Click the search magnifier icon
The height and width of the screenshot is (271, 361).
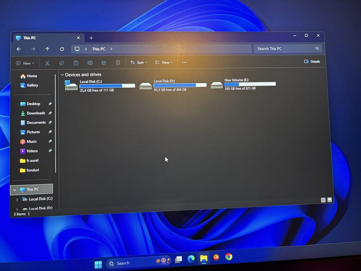click(x=317, y=48)
